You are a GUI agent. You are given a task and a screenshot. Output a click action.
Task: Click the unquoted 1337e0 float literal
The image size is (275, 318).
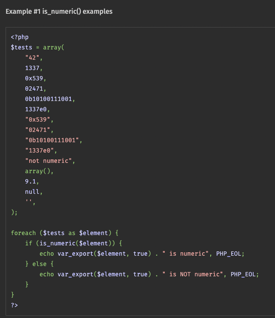pyautogui.click(x=36, y=109)
